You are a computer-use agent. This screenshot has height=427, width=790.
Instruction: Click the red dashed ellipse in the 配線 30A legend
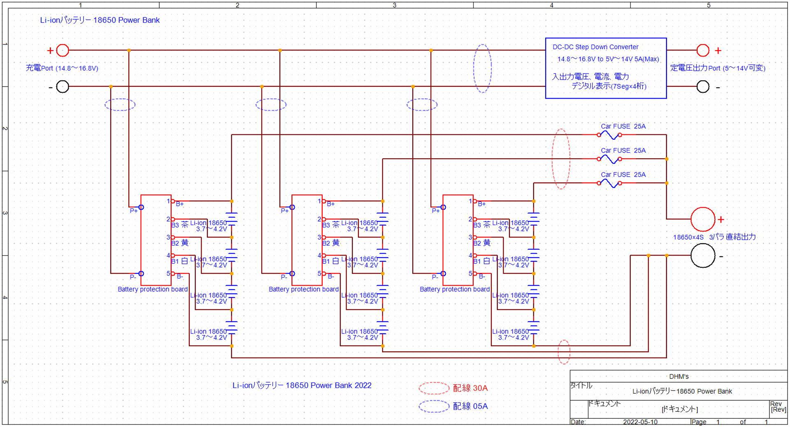tap(434, 388)
